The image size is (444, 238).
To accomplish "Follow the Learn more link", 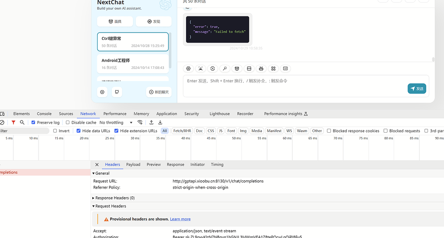I will [x=180, y=219].
